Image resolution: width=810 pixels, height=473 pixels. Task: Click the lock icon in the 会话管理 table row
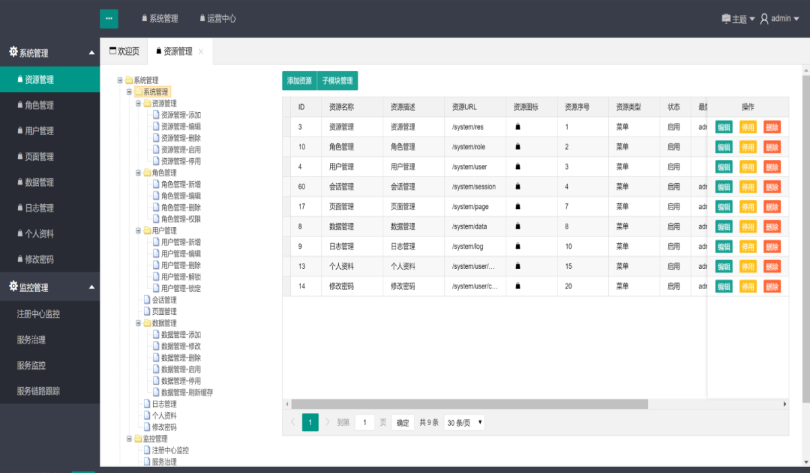(518, 186)
